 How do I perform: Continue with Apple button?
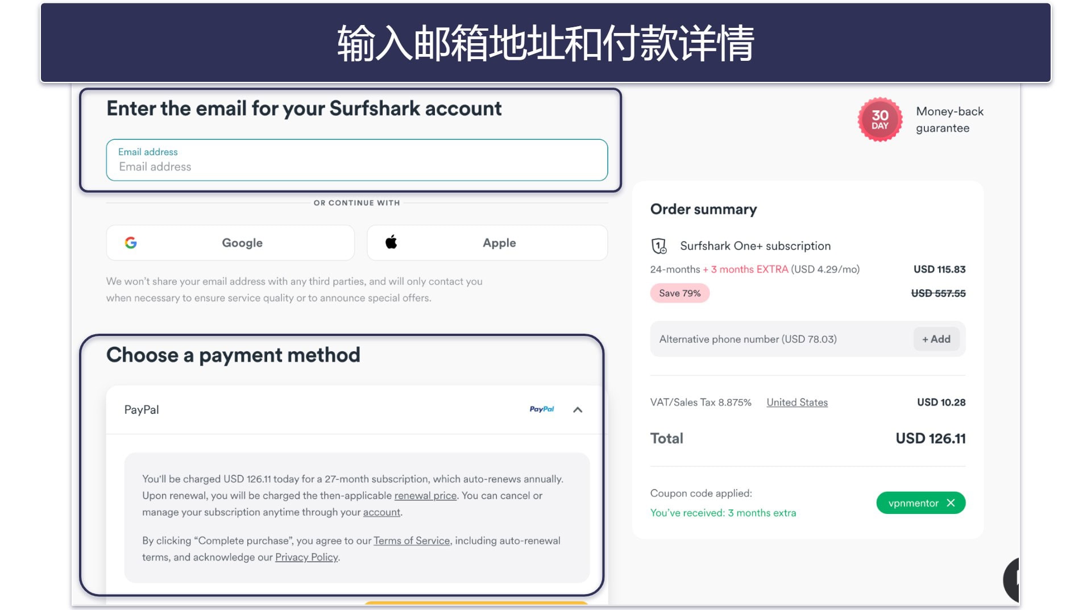(x=487, y=243)
